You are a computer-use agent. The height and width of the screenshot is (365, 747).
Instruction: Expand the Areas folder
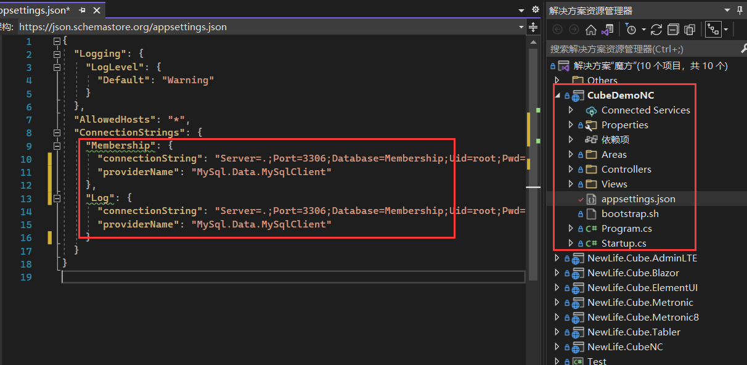pyautogui.click(x=571, y=155)
